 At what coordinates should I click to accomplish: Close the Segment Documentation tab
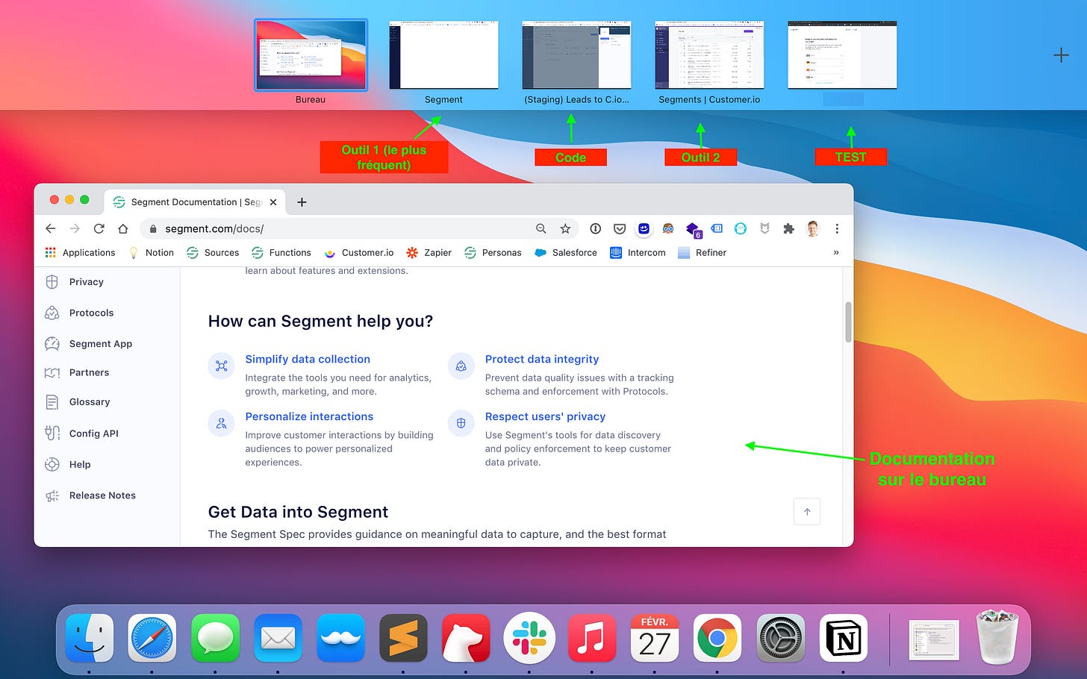(x=273, y=202)
